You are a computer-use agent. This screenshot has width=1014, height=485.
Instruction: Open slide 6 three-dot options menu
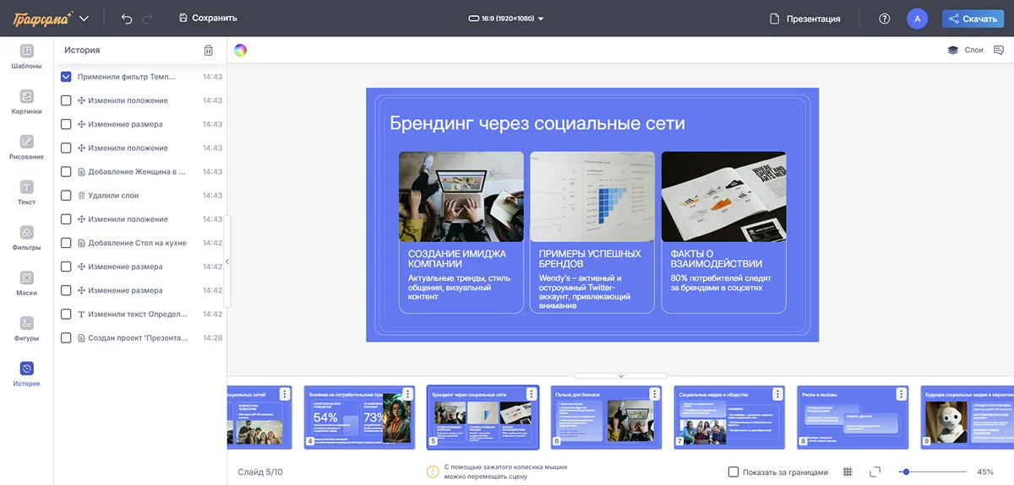tap(654, 394)
